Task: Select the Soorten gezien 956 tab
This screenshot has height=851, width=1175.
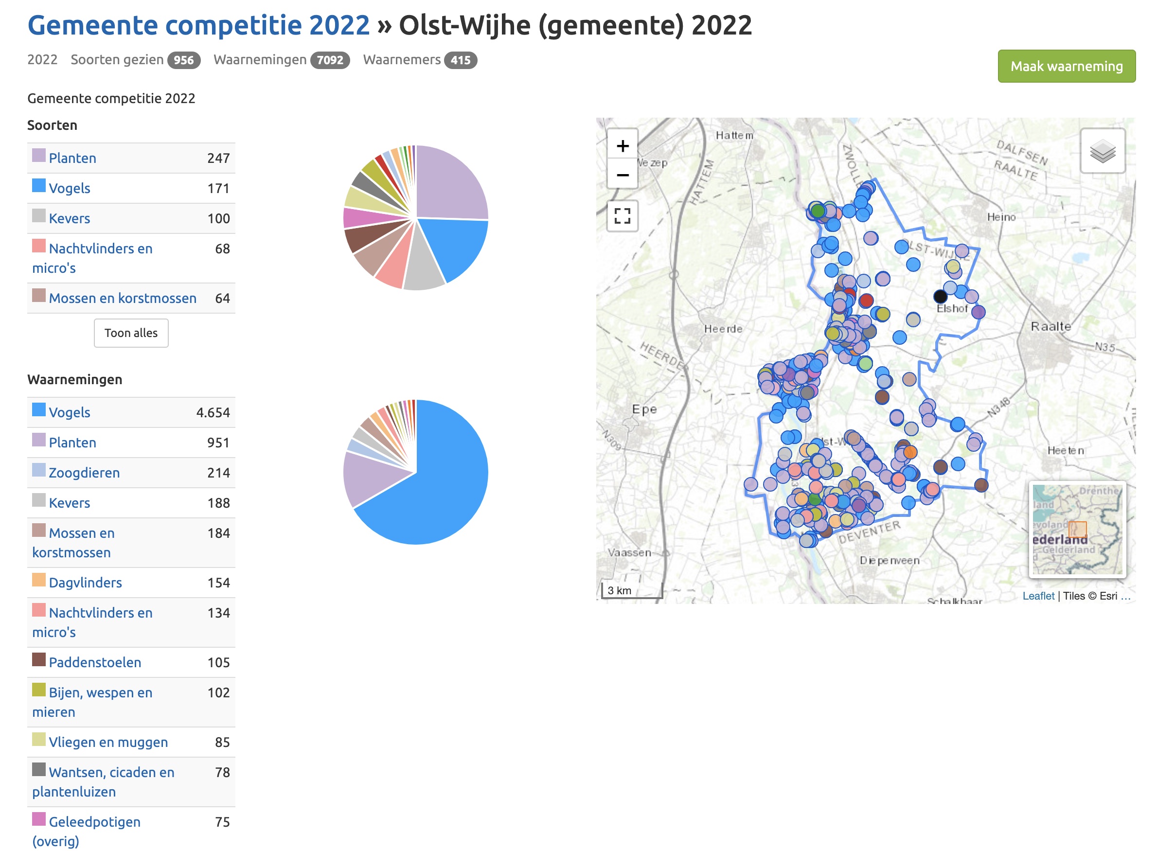Action: click(135, 60)
